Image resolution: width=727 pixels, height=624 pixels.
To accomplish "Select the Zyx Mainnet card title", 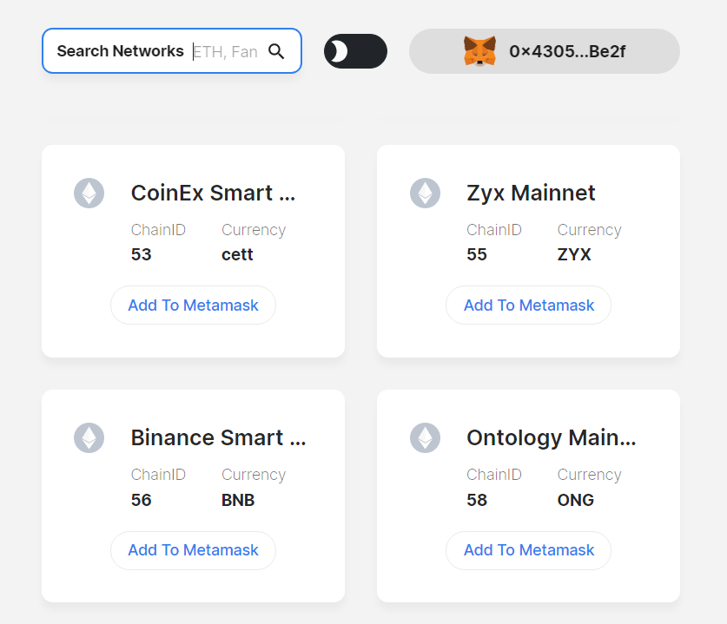I will coord(531,193).
